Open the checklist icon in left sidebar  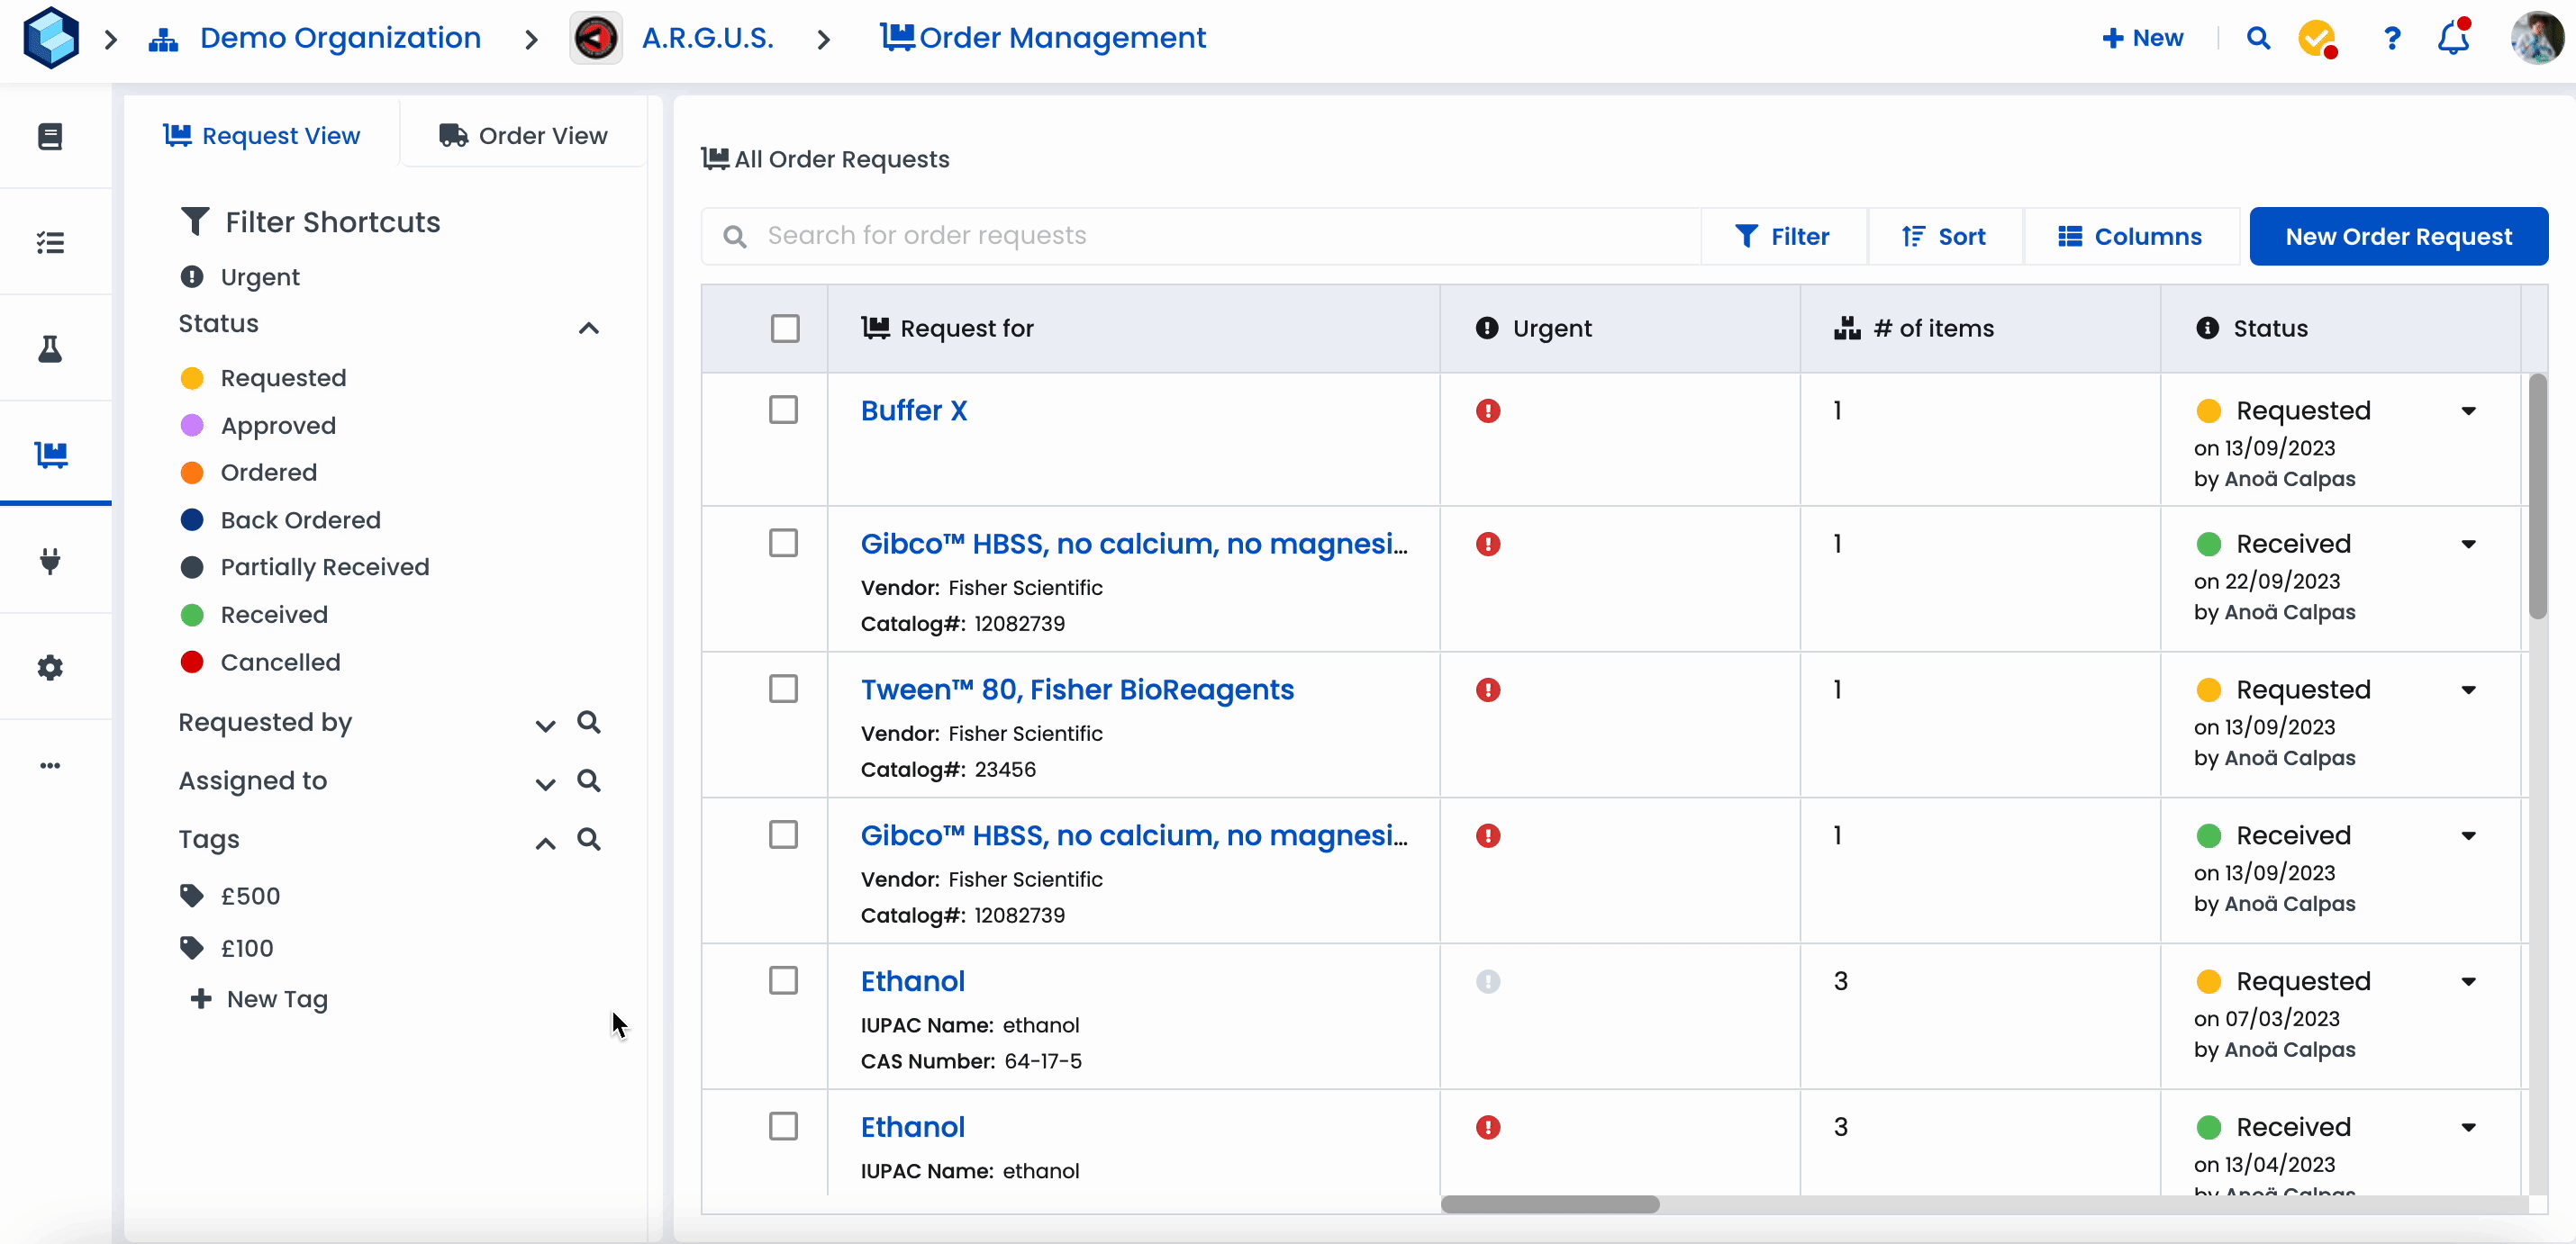50,242
